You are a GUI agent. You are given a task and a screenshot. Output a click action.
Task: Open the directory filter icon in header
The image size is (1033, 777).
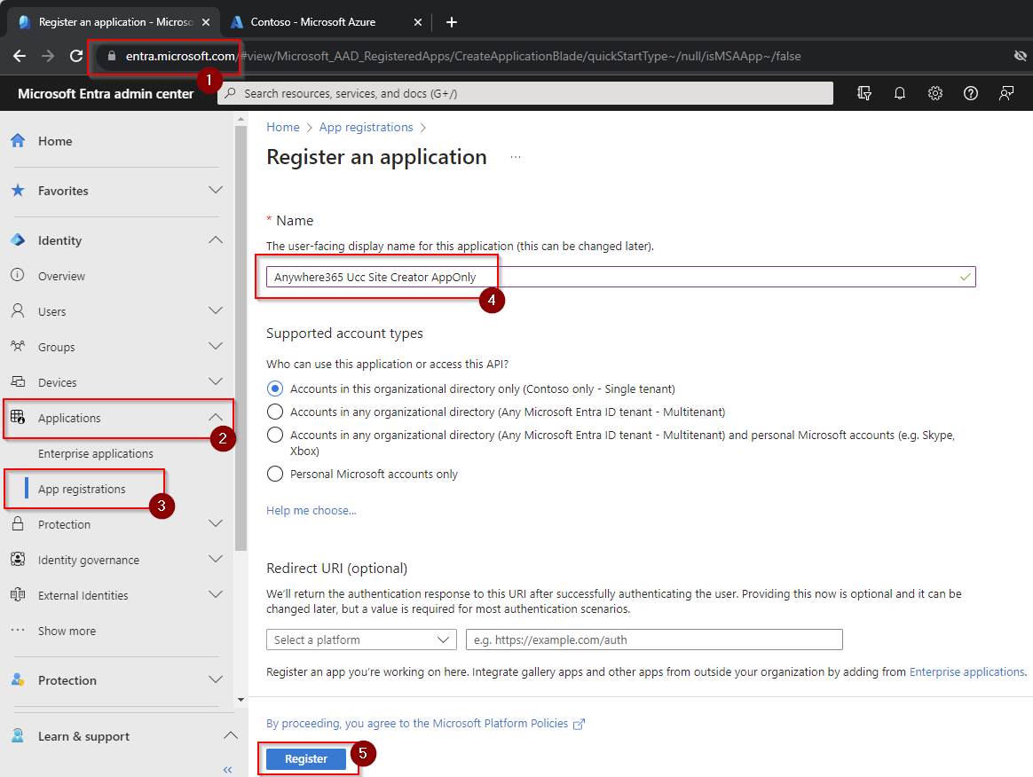pos(863,93)
